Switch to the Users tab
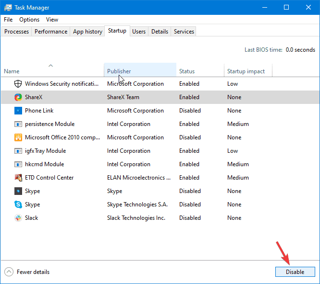Image resolution: width=320 pixels, height=284 pixels. point(139,32)
